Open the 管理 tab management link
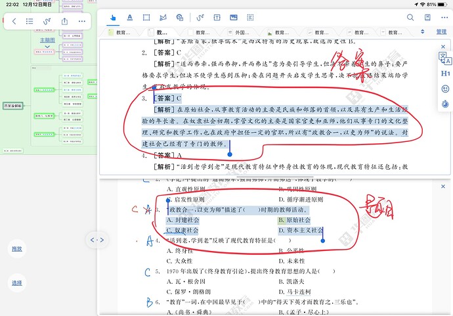Viewport: 453px width, 316px height. point(441,32)
